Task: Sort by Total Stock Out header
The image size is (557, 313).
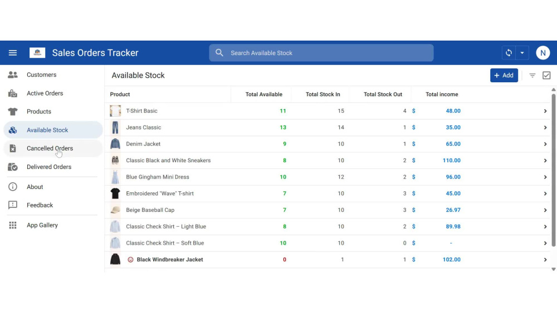Action: 383,95
